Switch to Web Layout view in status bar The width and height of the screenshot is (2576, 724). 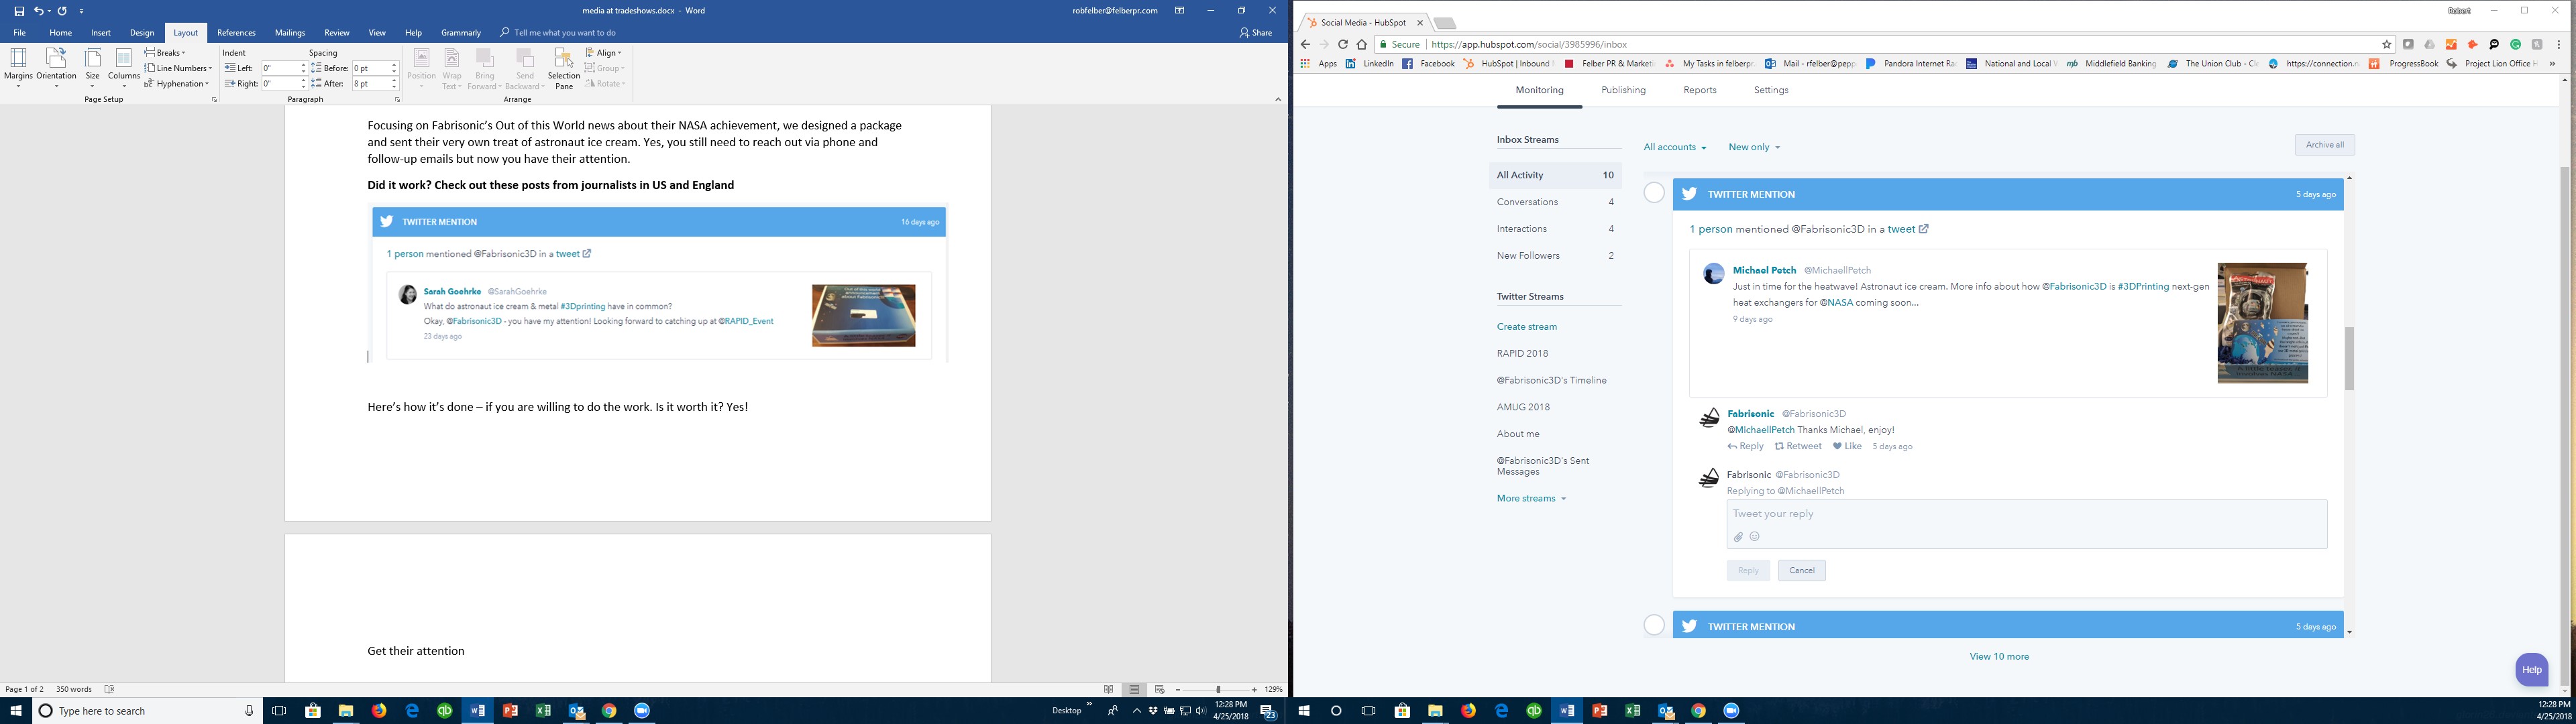[x=1160, y=689]
